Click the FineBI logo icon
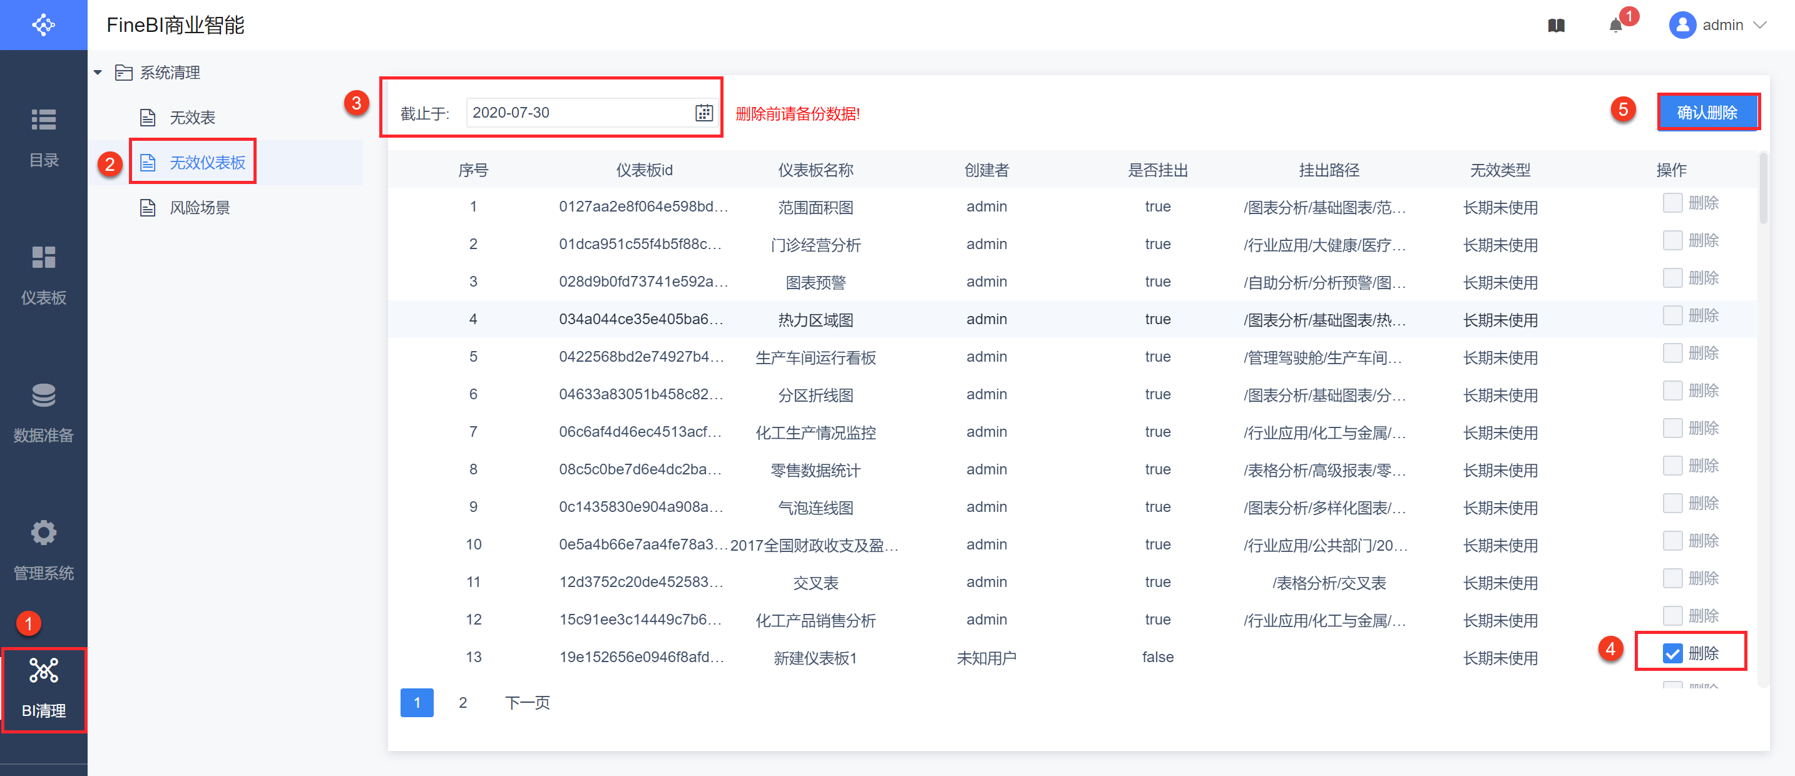 (43, 25)
